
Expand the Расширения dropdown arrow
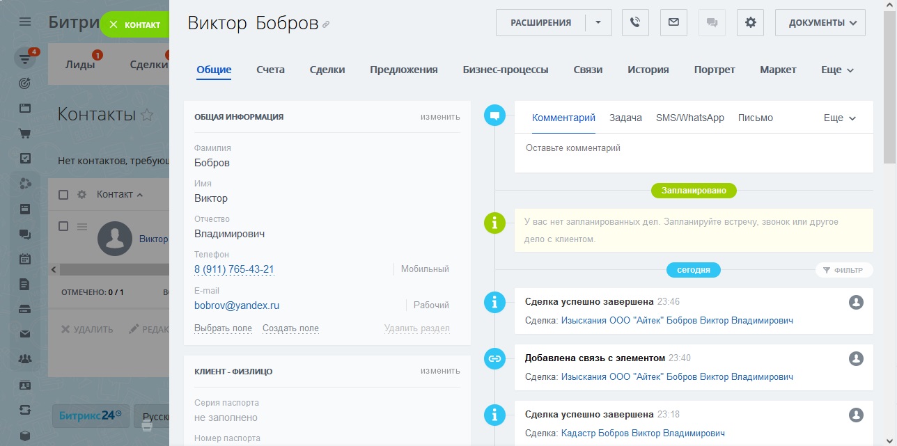(598, 22)
